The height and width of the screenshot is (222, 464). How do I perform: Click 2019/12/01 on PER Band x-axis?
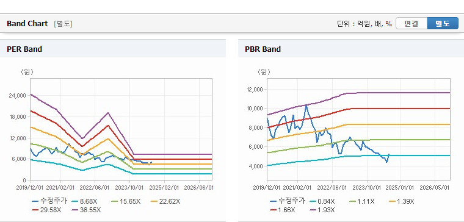pos(30,188)
